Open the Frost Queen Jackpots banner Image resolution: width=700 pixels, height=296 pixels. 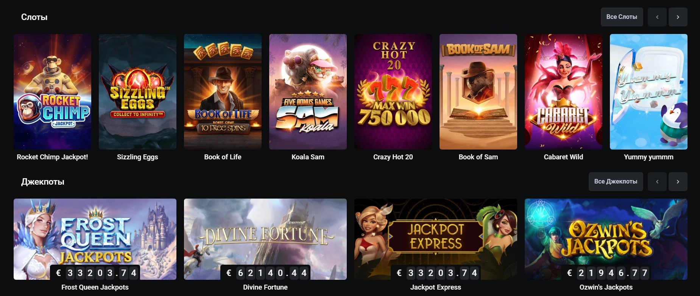[95, 239]
